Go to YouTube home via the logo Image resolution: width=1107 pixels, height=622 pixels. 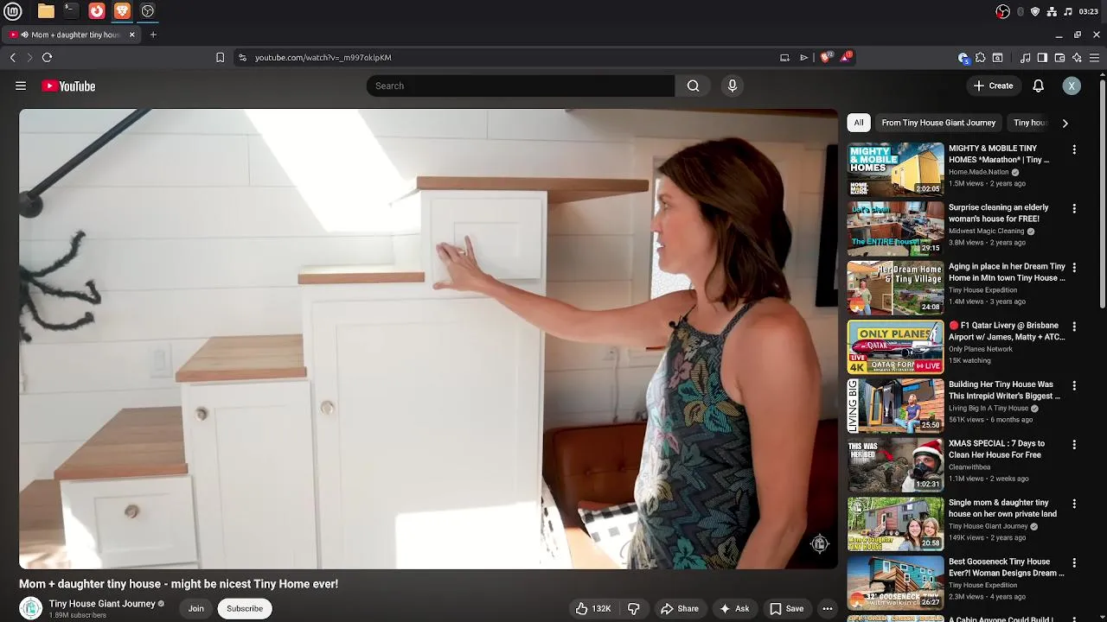point(68,86)
